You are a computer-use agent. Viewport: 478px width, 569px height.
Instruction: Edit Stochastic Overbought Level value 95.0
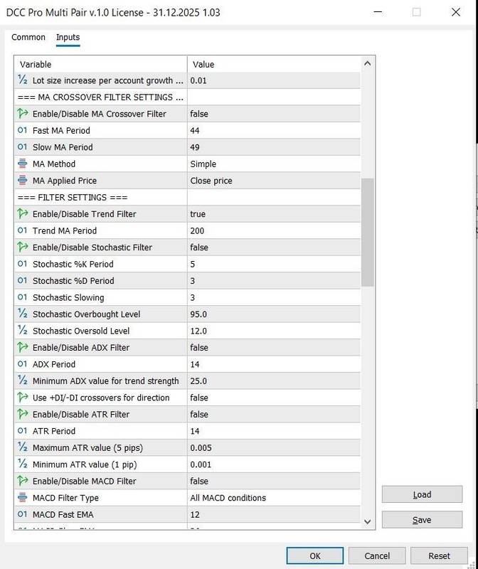pyautogui.click(x=274, y=314)
